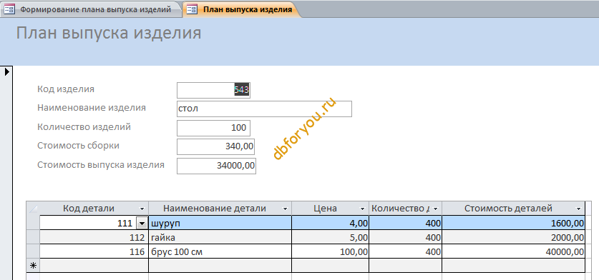Viewport: 599px width, 280px height.
Task: Click the price cell 5,00
Action: [x=331, y=238]
